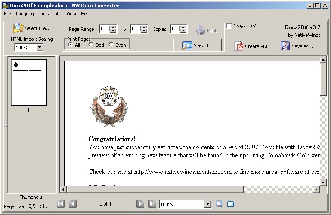331x215 pixels.
Task: Click scroll up arrow of preview
Action: (x=323, y=60)
